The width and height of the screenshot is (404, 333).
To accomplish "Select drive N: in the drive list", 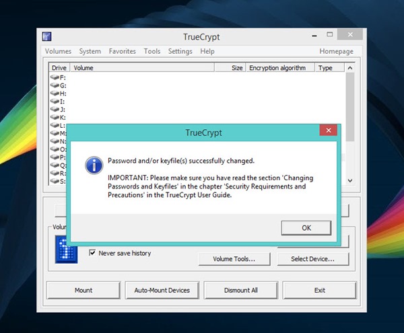I will coord(58,141).
